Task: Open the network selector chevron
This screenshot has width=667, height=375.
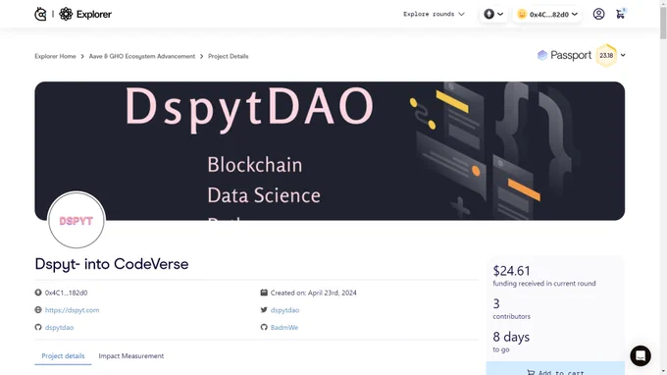Action: (500, 14)
